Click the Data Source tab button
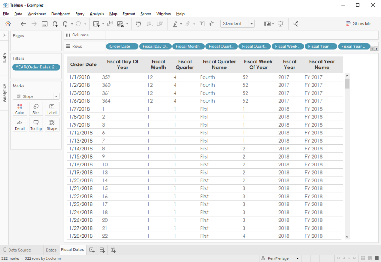The width and height of the screenshot is (381, 262). [17, 250]
